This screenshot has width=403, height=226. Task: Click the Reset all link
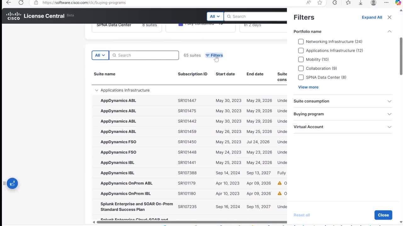tap(302, 215)
